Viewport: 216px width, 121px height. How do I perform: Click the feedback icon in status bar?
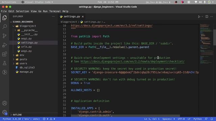206,119
